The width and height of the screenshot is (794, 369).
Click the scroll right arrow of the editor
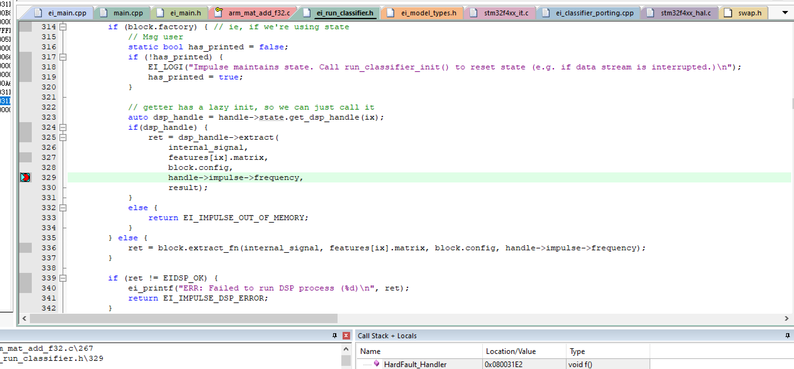786,318
